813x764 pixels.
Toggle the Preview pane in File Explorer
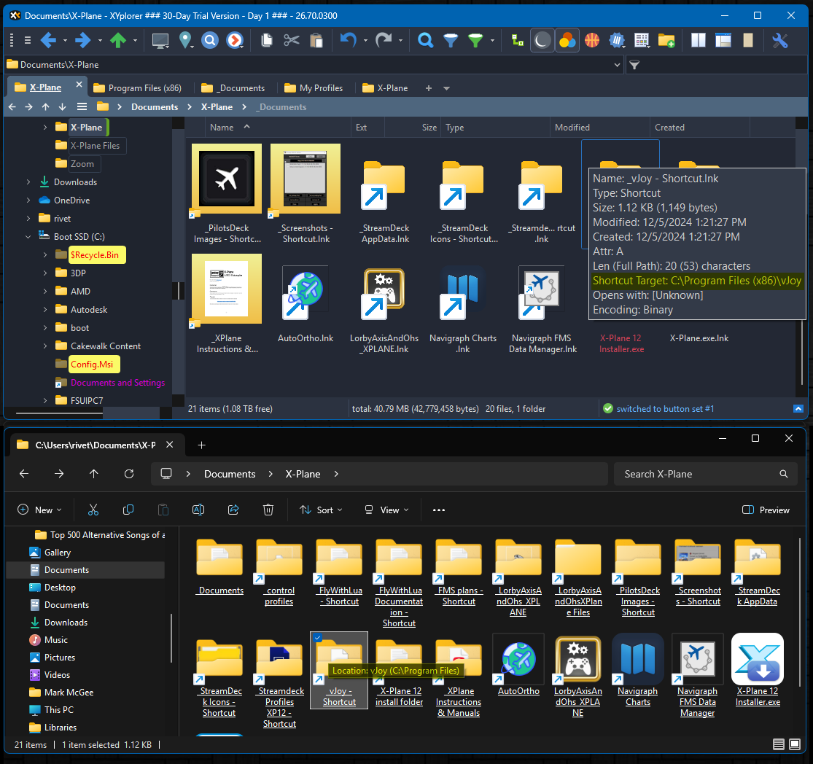coord(766,510)
